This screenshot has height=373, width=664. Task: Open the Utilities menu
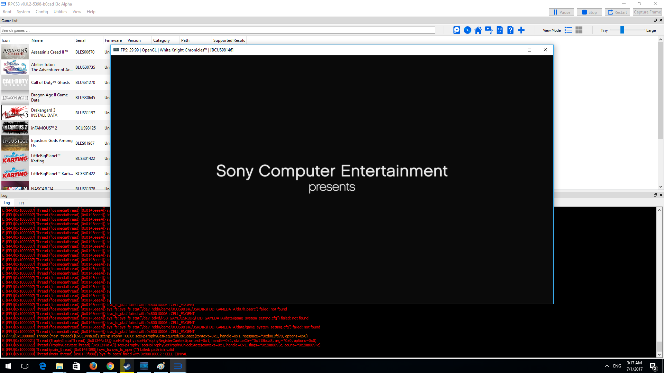(x=60, y=12)
